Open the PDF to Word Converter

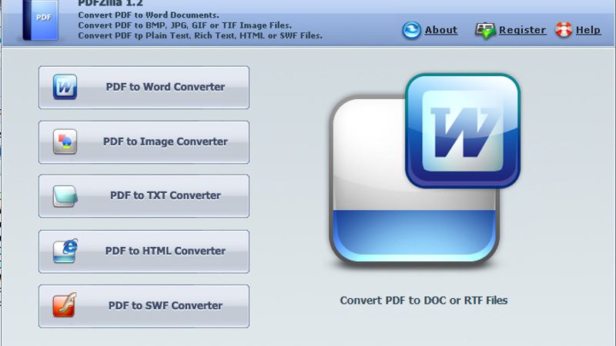coord(144,87)
